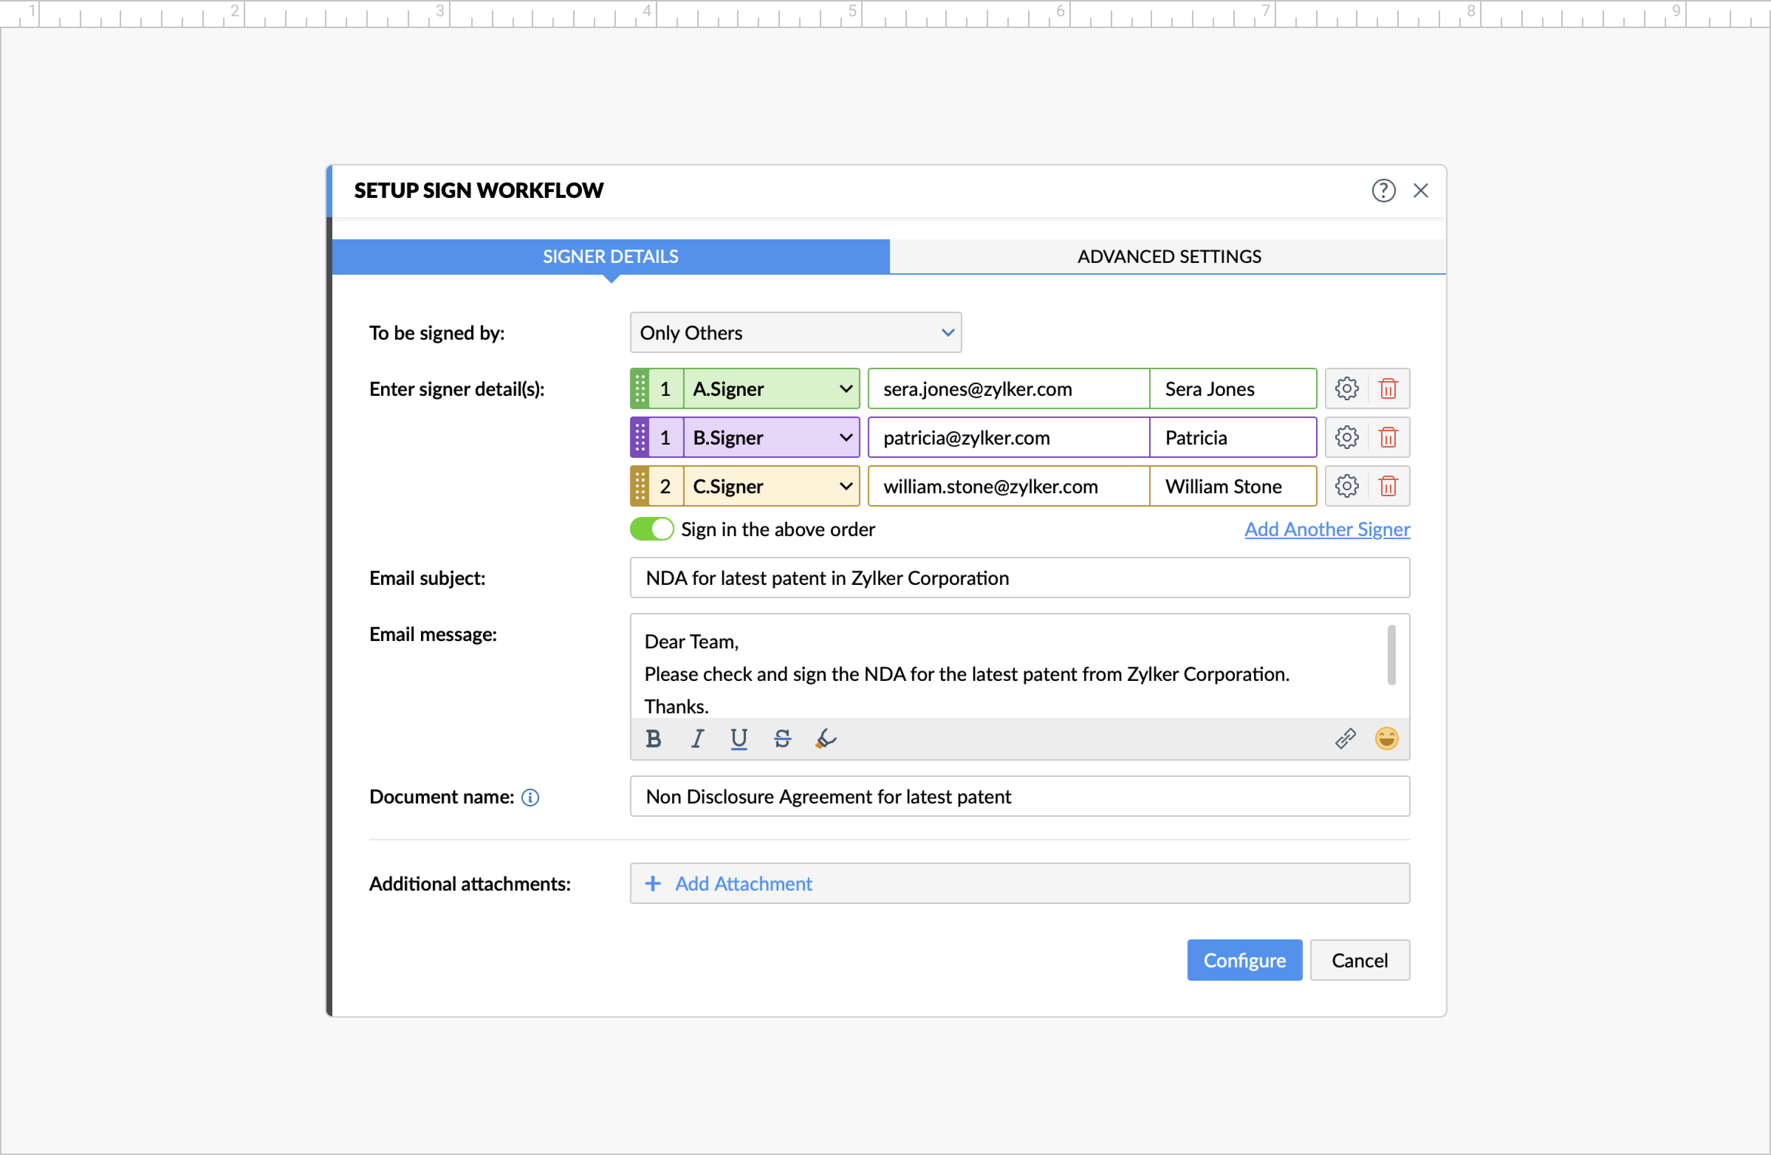This screenshot has width=1771, height=1155.
Task: Select the Signer Details tab
Action: (x=610, y=256)
